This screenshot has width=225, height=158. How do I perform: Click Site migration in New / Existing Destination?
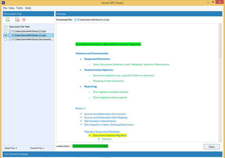[x=109, y=124]
